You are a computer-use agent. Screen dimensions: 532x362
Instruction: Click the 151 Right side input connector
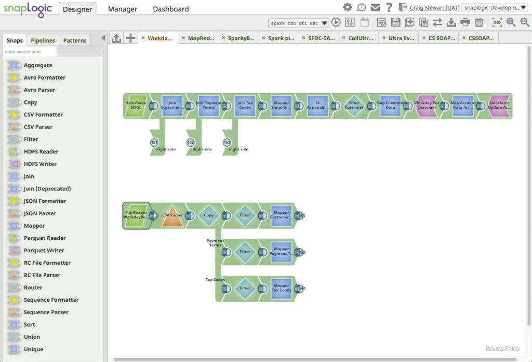[154, 143]
